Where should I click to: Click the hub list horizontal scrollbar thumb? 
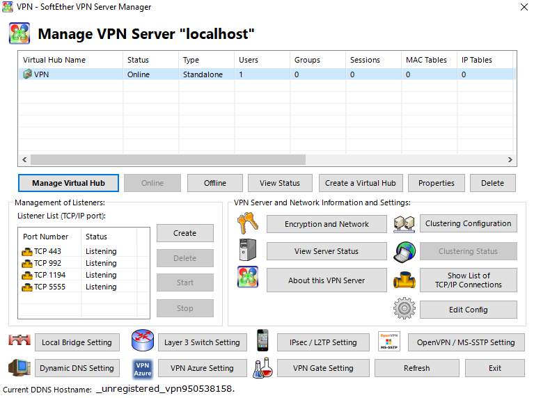168,159
